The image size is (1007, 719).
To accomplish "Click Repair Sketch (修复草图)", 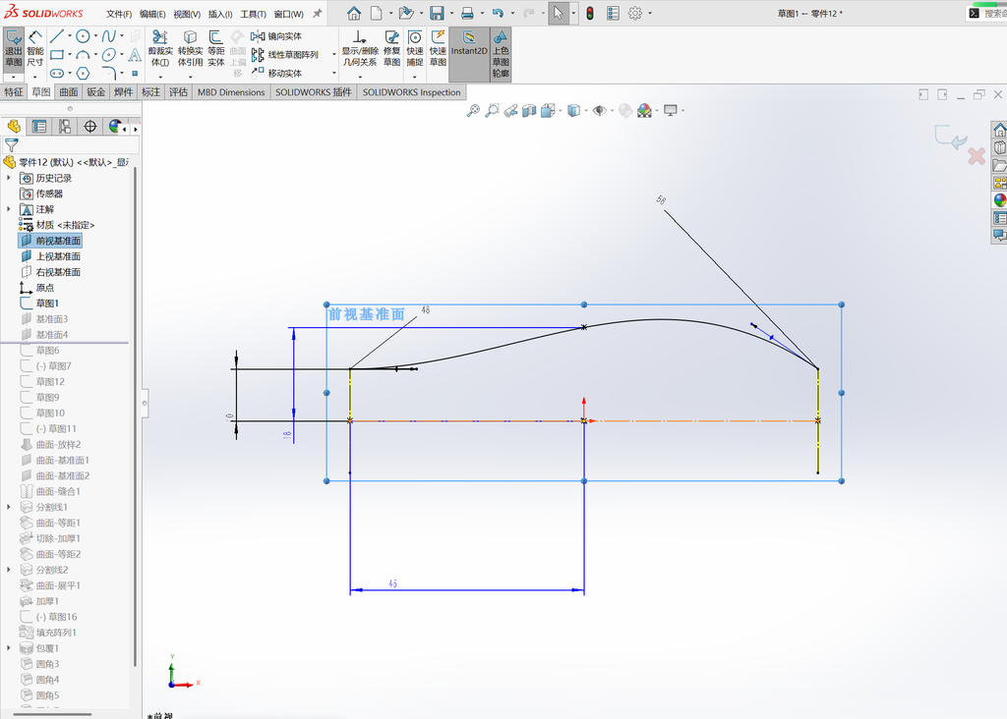I will pos(391,49).
